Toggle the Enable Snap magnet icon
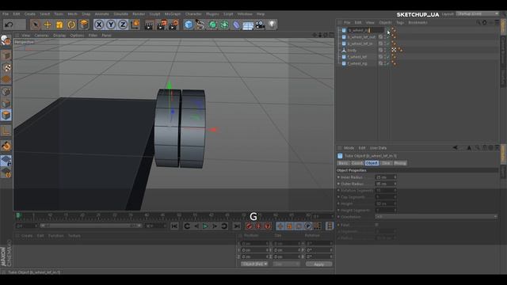Viewport: 507px width, 285px height. pyautogui.click(x=6, y=146)
